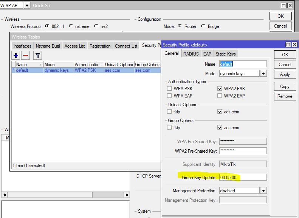Image resolution: width=299 pixels, height=218 pixels.
Task: Sort by the Name column header
Action: pos(29,64)
